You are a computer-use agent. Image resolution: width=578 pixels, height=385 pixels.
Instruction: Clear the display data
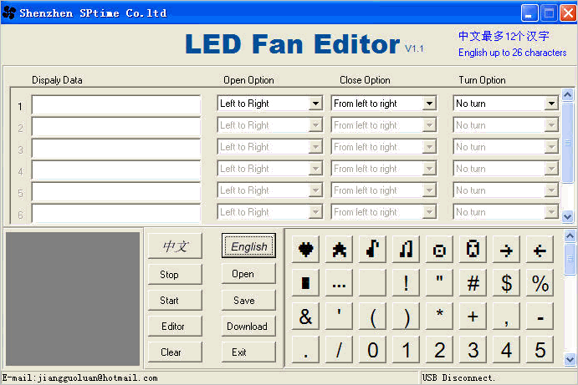click(175, 352)
